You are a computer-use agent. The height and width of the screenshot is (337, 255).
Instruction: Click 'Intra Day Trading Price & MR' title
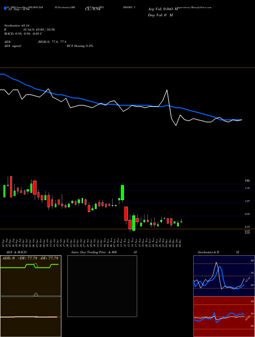pos(94,252)
